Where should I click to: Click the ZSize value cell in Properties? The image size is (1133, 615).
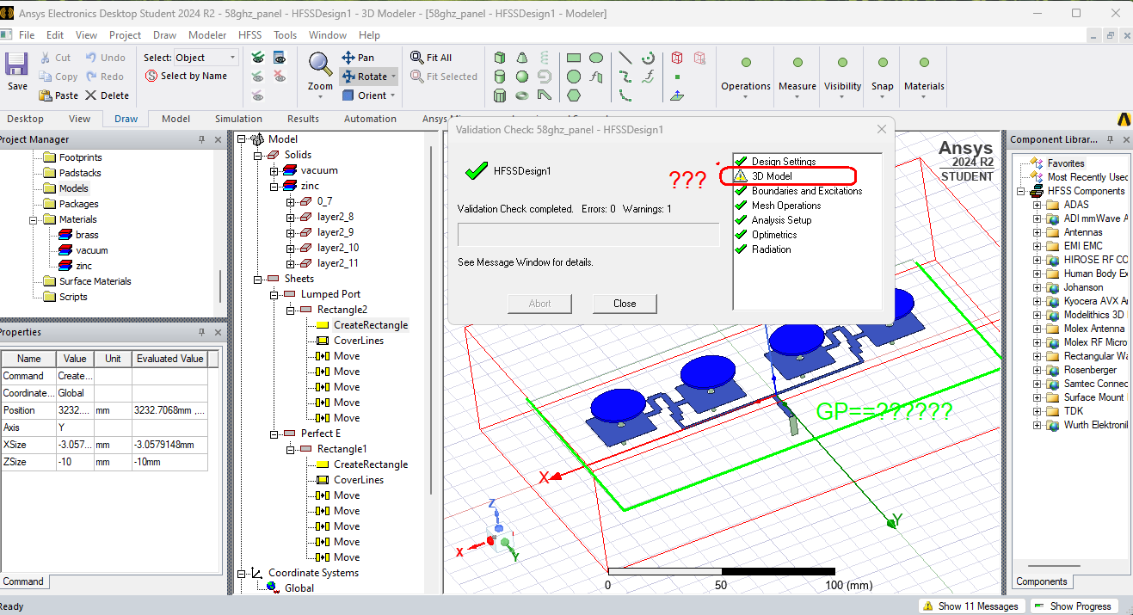point(74,462)
